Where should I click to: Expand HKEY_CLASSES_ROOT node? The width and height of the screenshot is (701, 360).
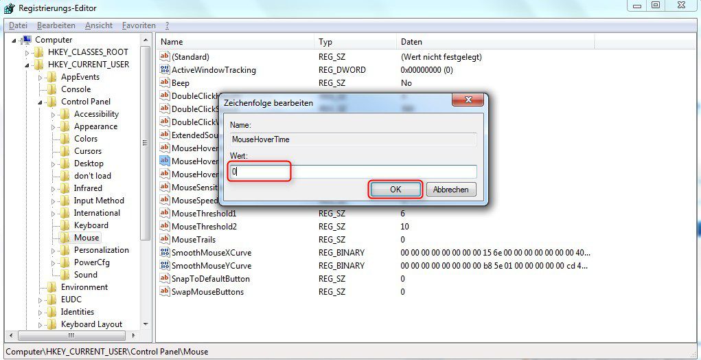tap(27, 53)
